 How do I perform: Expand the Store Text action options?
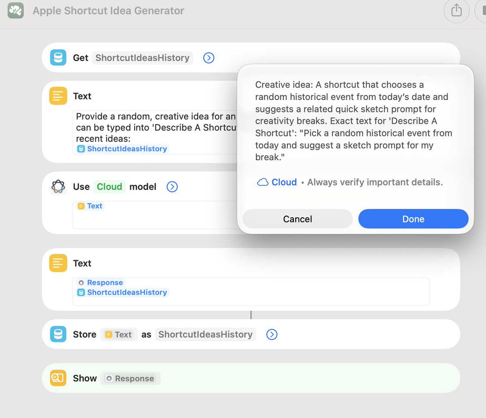click(272, 334)
